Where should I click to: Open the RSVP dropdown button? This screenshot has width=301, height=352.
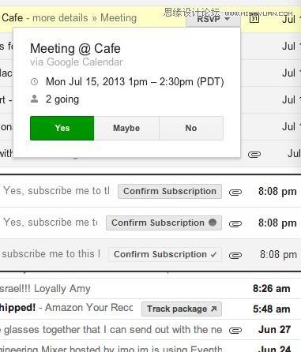(x=213, y=19)
